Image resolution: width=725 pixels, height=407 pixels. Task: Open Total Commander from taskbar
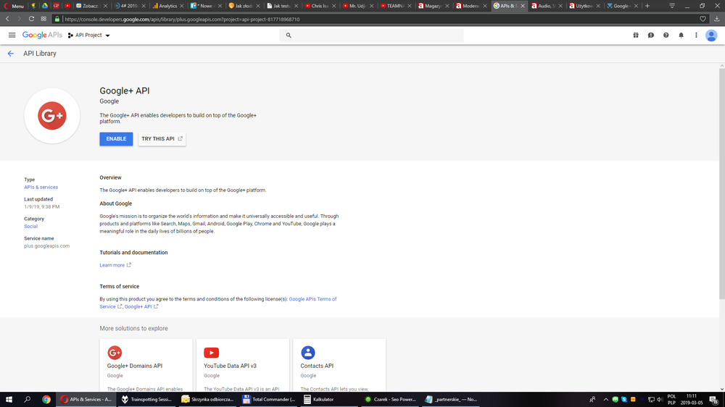coord(269,399)
